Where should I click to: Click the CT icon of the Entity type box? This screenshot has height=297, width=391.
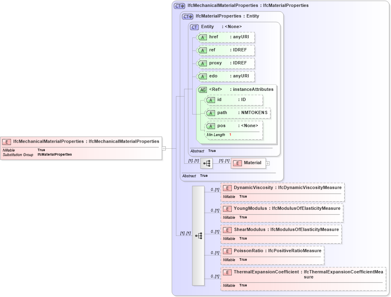(194, 26)
